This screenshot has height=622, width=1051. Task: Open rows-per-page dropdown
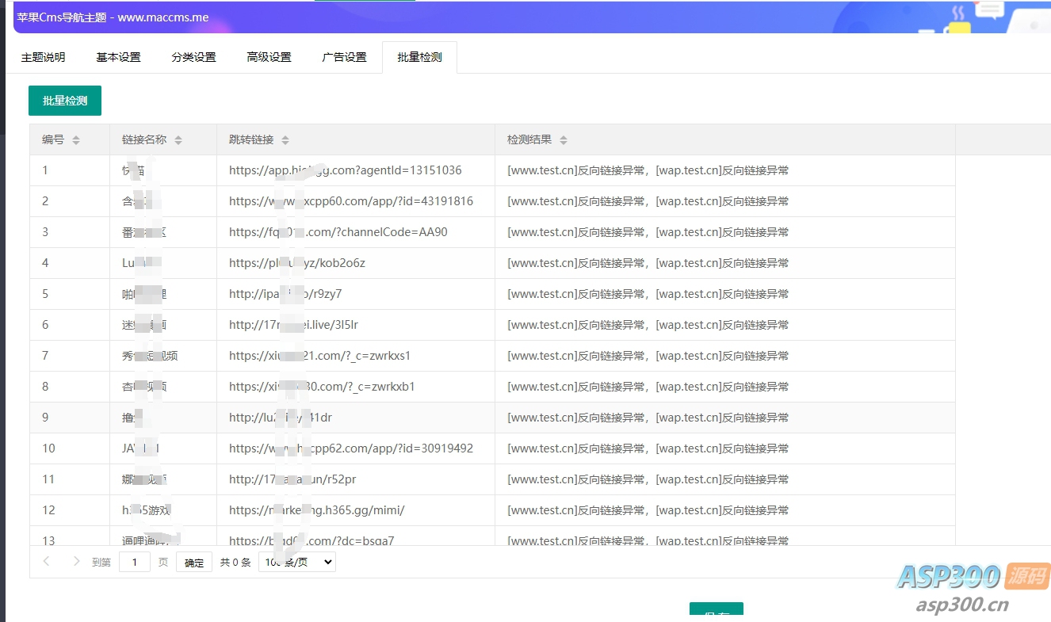coord(297,563)
